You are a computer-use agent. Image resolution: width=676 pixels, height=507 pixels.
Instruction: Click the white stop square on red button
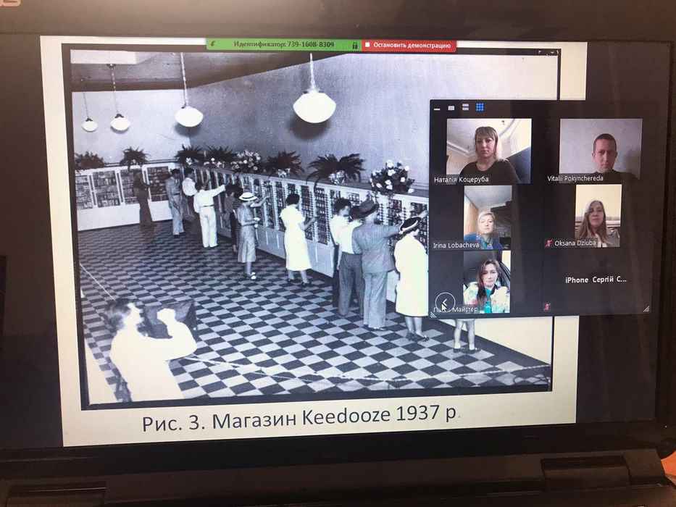[367, 45]
